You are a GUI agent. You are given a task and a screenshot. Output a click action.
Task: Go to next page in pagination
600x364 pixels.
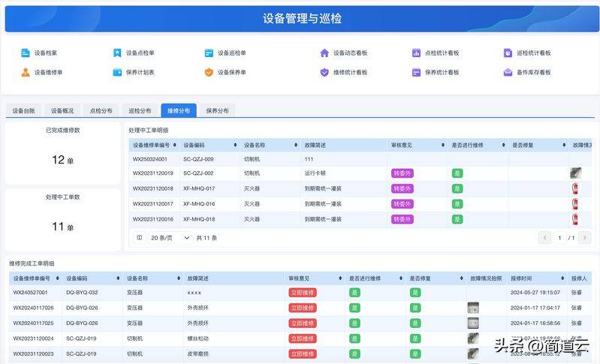pyautogui.click(x=584, y=238)
